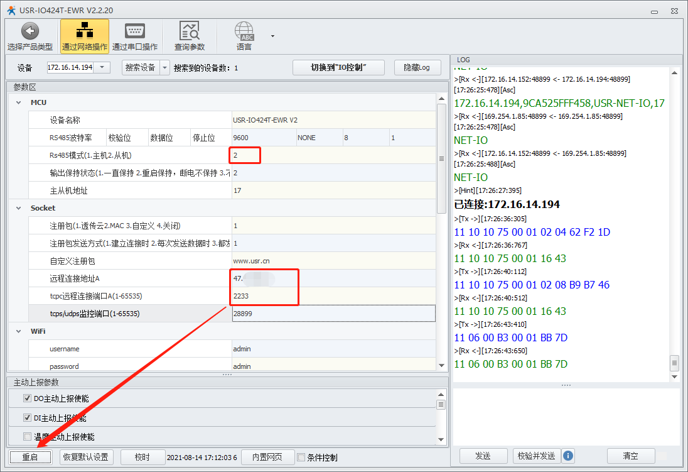Click the registration packet send mode value
The height and width of the screenshot is (472, 688).
333,243
